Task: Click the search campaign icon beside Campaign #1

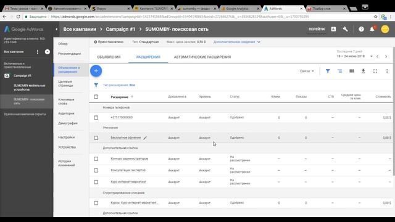Action: [x=7, y=76]
